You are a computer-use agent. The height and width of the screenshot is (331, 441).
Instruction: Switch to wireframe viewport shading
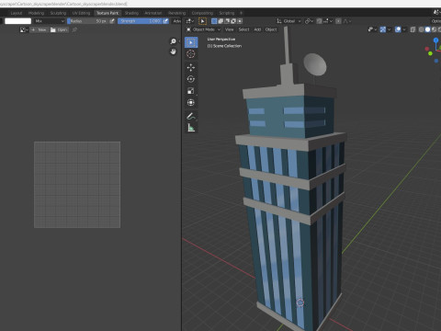[422, 29]
